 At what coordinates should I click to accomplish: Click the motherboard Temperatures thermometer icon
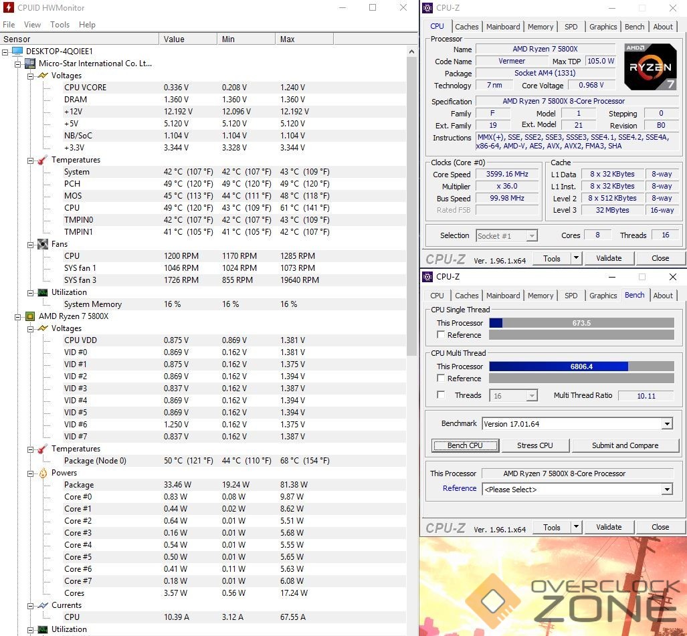(x=43, y=160)
